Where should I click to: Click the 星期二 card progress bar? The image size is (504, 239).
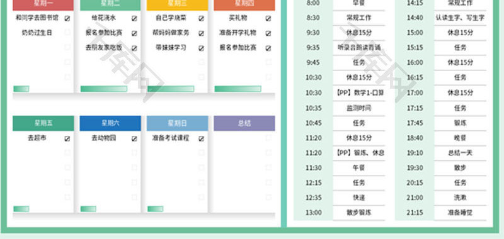(104, 89)
